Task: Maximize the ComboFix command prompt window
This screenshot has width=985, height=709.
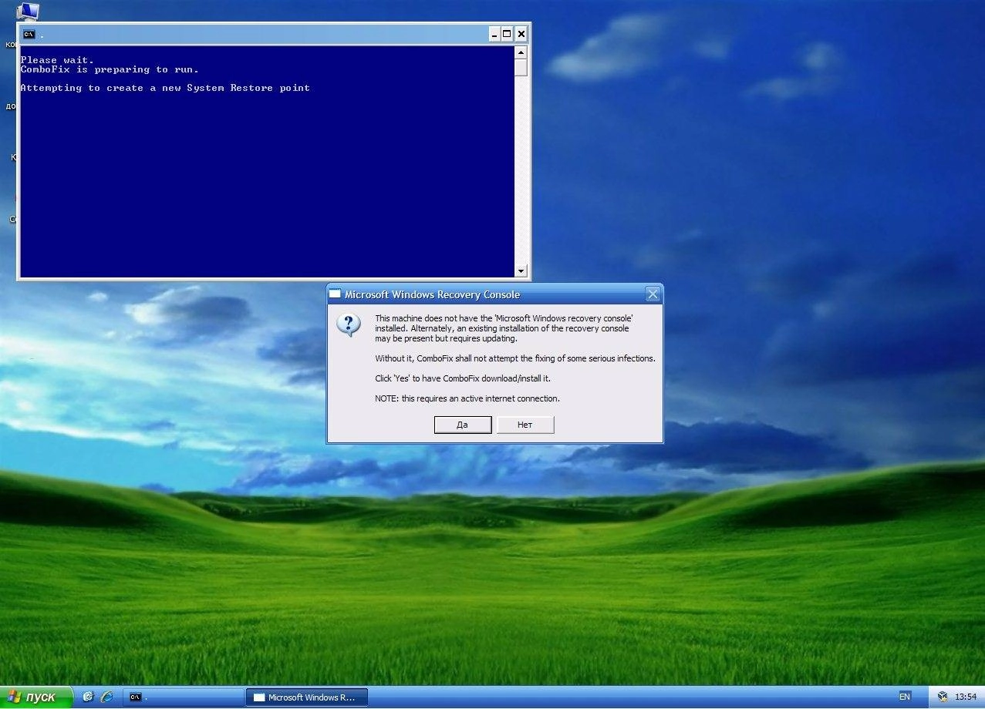Action: click(x=507, y=34)
